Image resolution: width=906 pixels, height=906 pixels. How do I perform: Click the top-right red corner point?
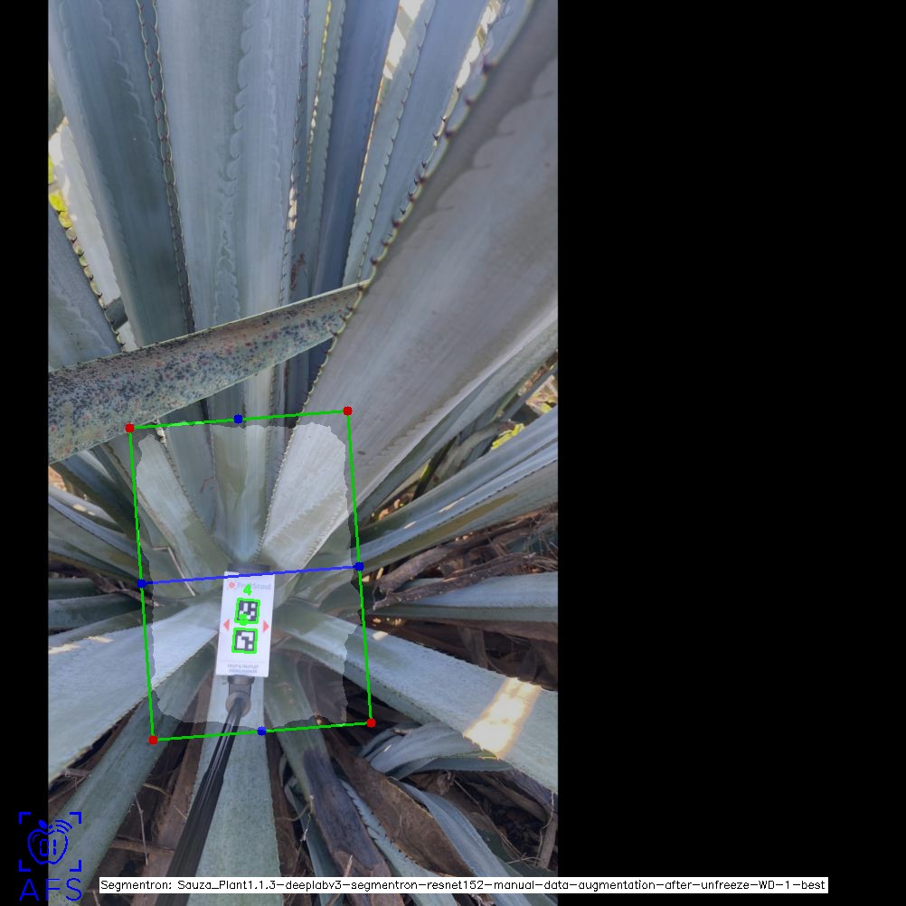pos(347,411)
